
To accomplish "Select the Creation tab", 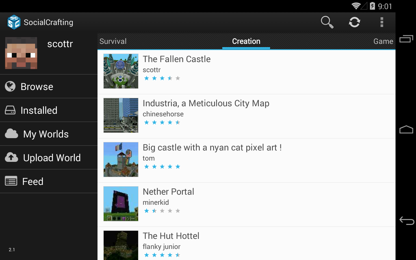I will 246,41.
